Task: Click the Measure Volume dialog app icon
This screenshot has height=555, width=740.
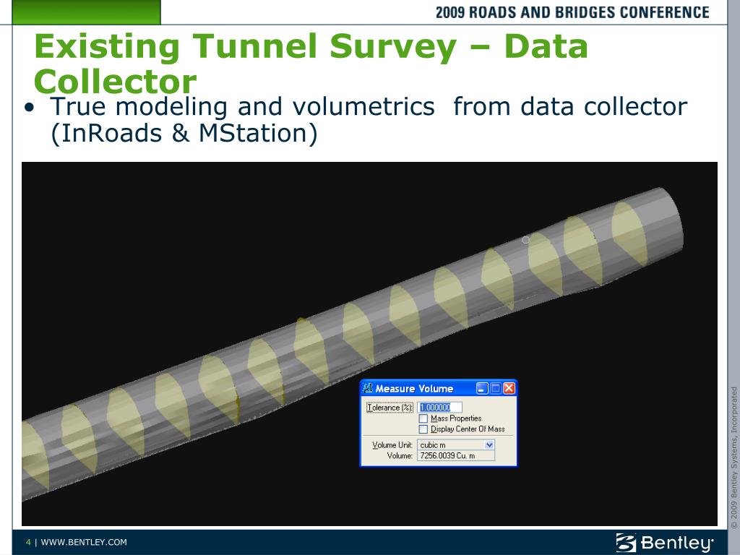Action: point(367,388)
